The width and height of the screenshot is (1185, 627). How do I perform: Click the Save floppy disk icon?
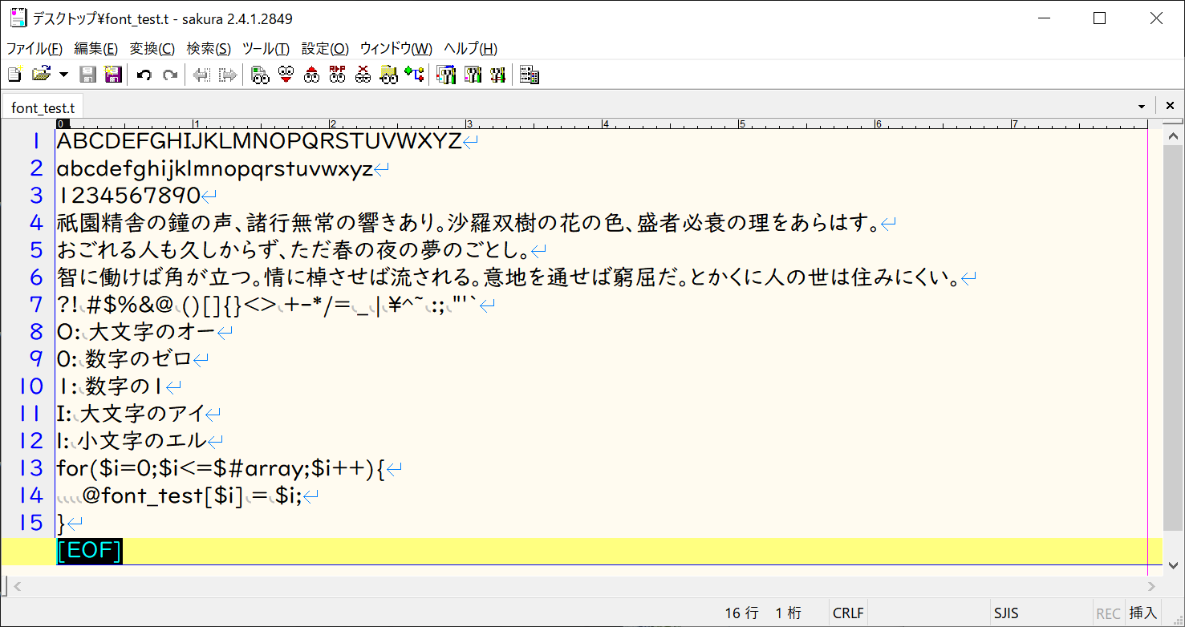tap(88, 75)
